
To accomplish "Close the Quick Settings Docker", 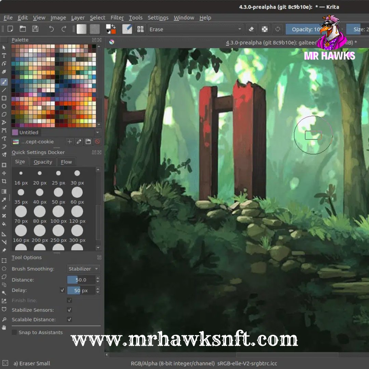I will 99,152.
